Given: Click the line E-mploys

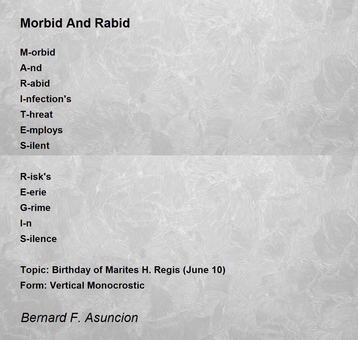Looking at the screenshot, I should tap(41, 130).
